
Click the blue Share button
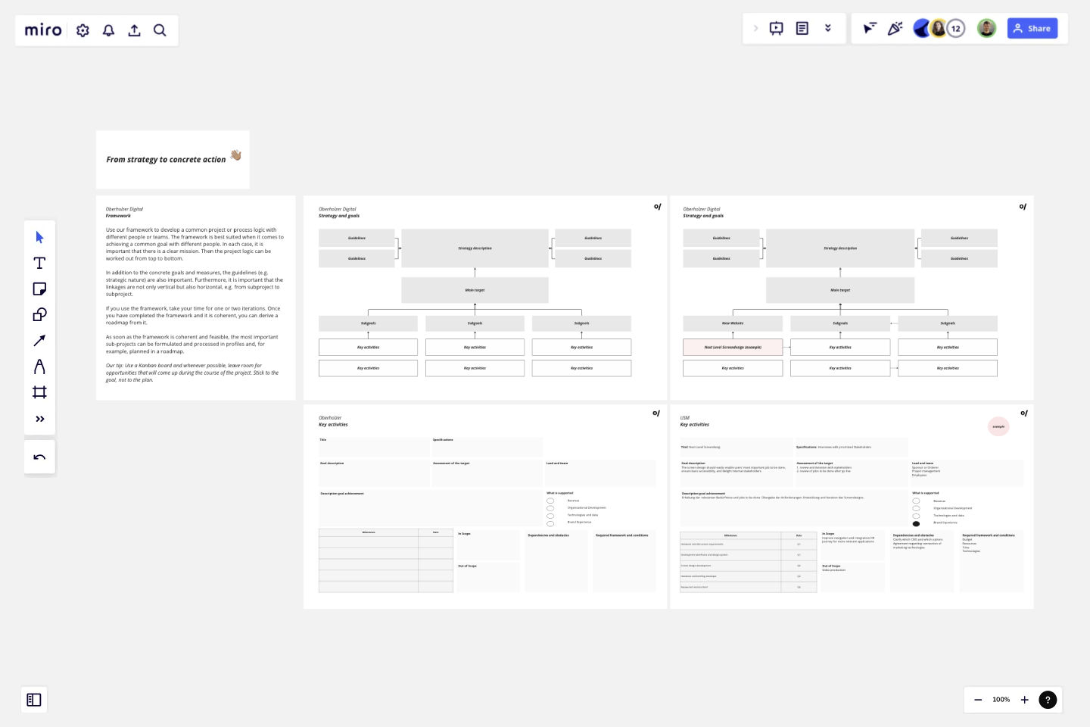click(x=1032, y=28)
